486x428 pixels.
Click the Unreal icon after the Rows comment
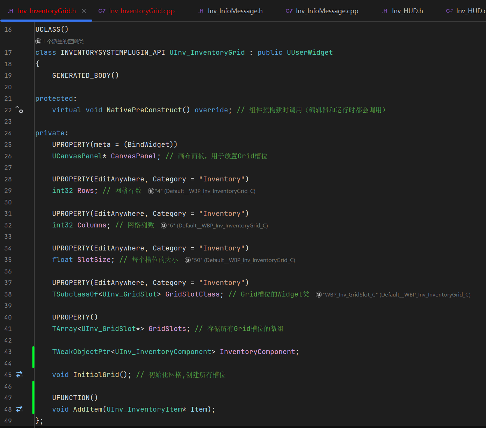(x=151, y=191)
